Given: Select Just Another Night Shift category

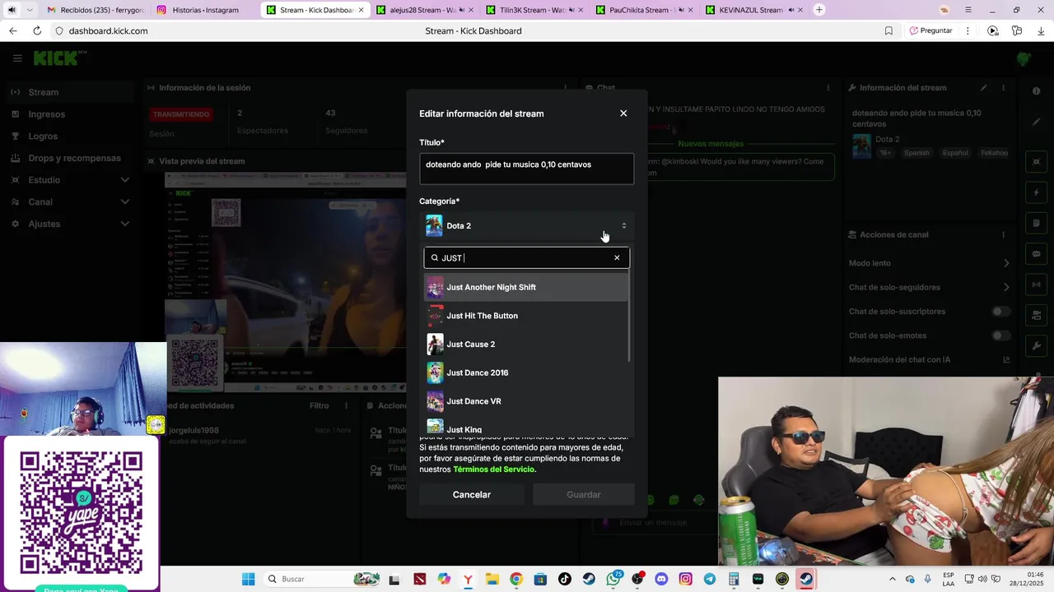Looking at the screenshot, I should point(526,287).
